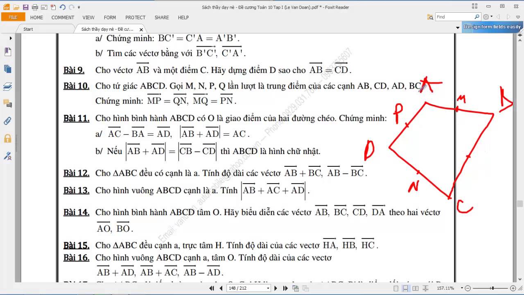This screenshot has height=295, width=524.
Task: Select continuous page view mode
Action: click(x=405, y=288)
